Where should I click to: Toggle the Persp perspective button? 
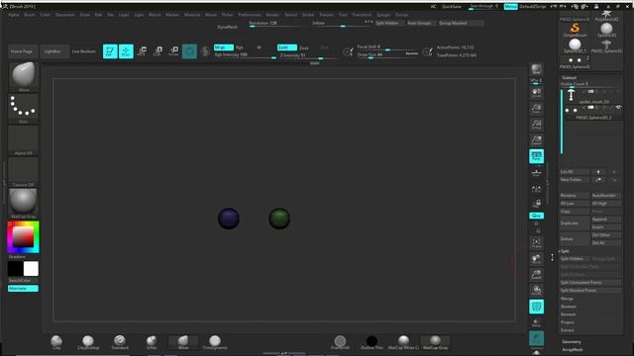[x=537, y=156]
